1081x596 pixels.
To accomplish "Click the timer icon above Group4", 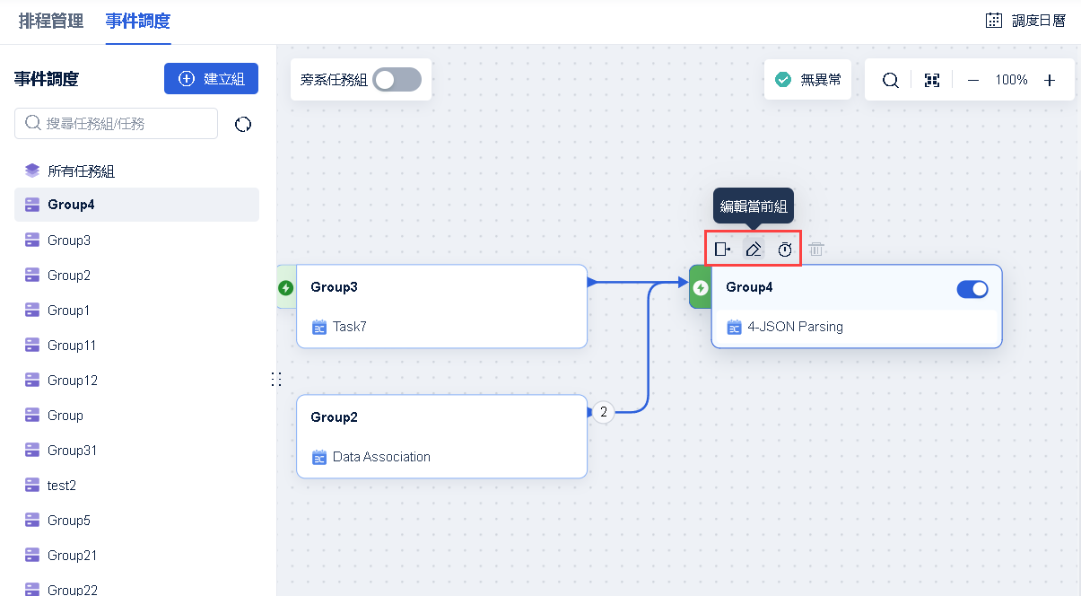I will pyautogui.click(x=785, y=250).
